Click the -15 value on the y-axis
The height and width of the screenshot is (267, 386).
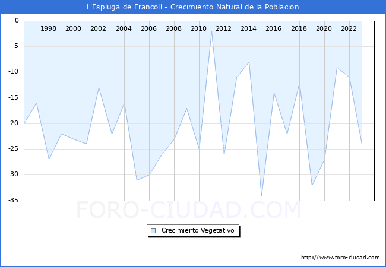pos(14,98)
